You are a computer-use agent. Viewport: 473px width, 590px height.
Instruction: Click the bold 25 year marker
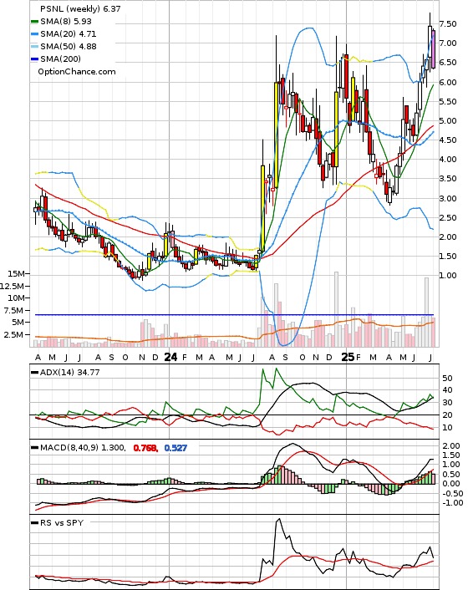[x=348, y=357]
